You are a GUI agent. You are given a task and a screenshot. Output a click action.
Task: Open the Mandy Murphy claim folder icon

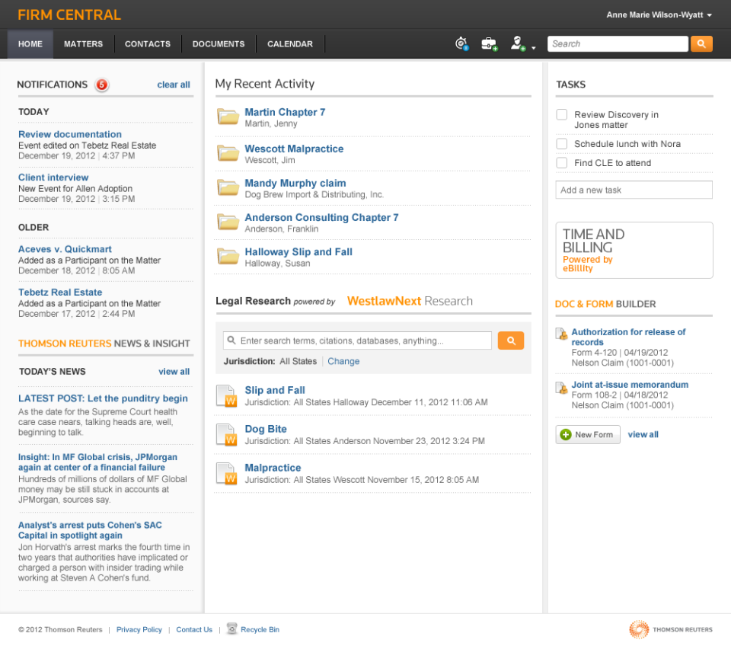click(228, 187)
